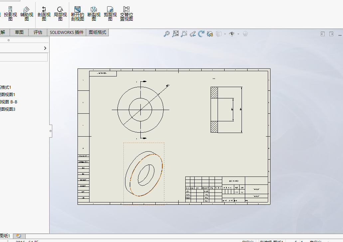The width and height of the screenshot is (343, 242).
Task: Expand the side panel chevron arrow
Action: pos(45,48)
